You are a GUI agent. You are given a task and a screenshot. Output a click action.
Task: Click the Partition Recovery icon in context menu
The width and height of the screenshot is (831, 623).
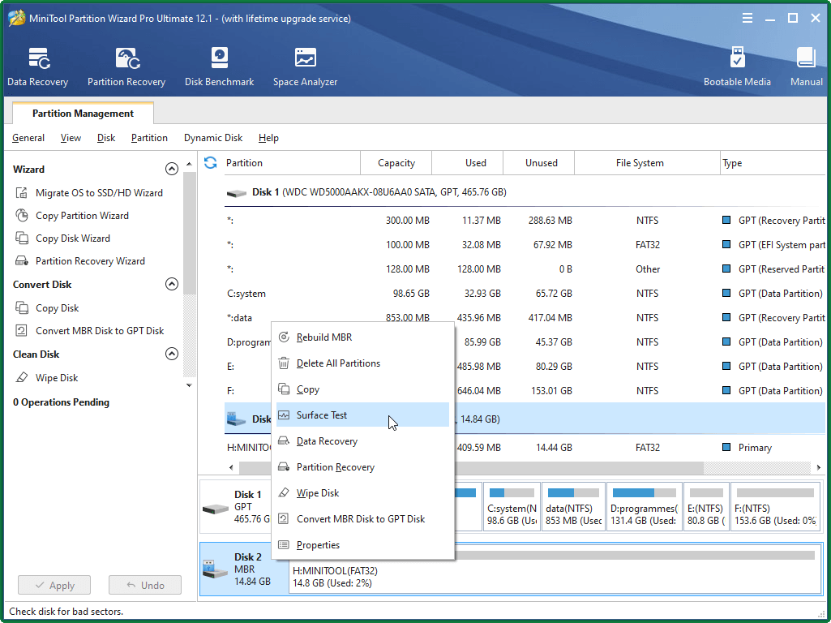click(284, 466)
